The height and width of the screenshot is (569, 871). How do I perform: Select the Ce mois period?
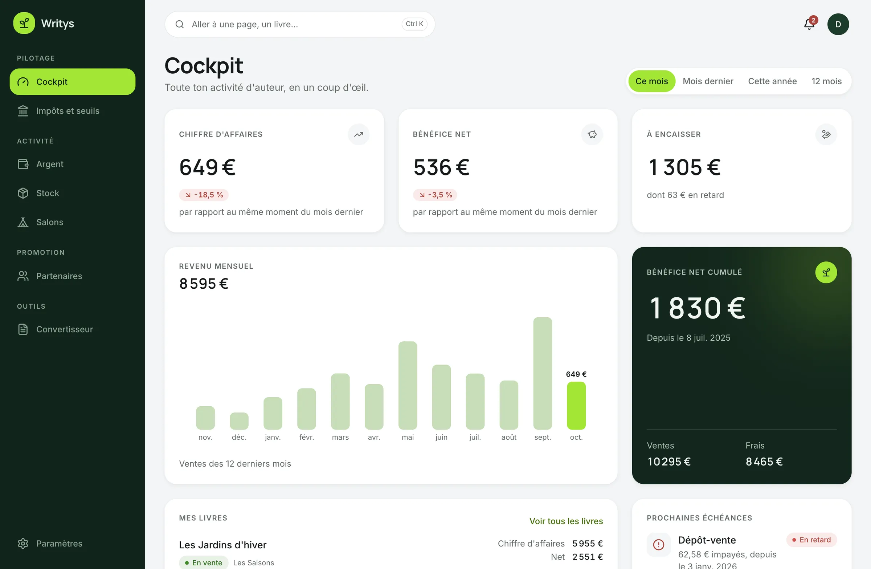(651, 81)
